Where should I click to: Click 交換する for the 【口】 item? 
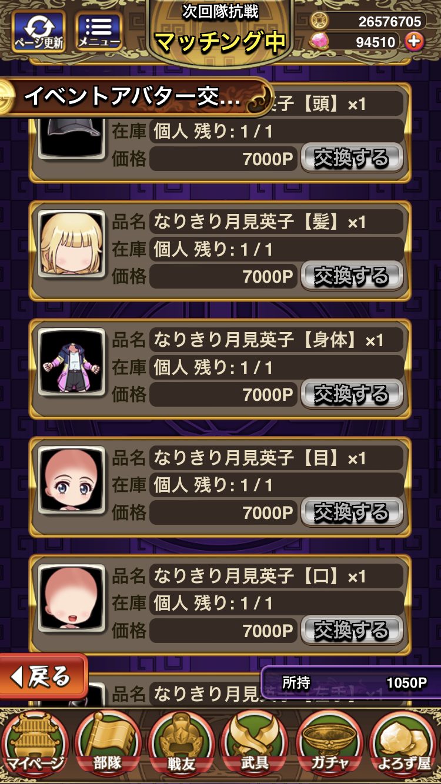tap(352, 630)
